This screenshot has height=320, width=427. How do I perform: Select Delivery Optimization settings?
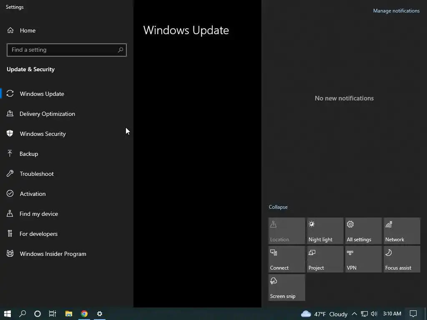(66, 114)
